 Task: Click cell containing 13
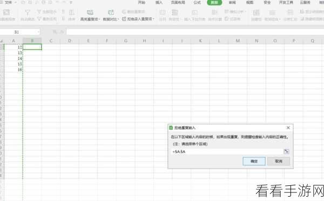pos(13,52)
